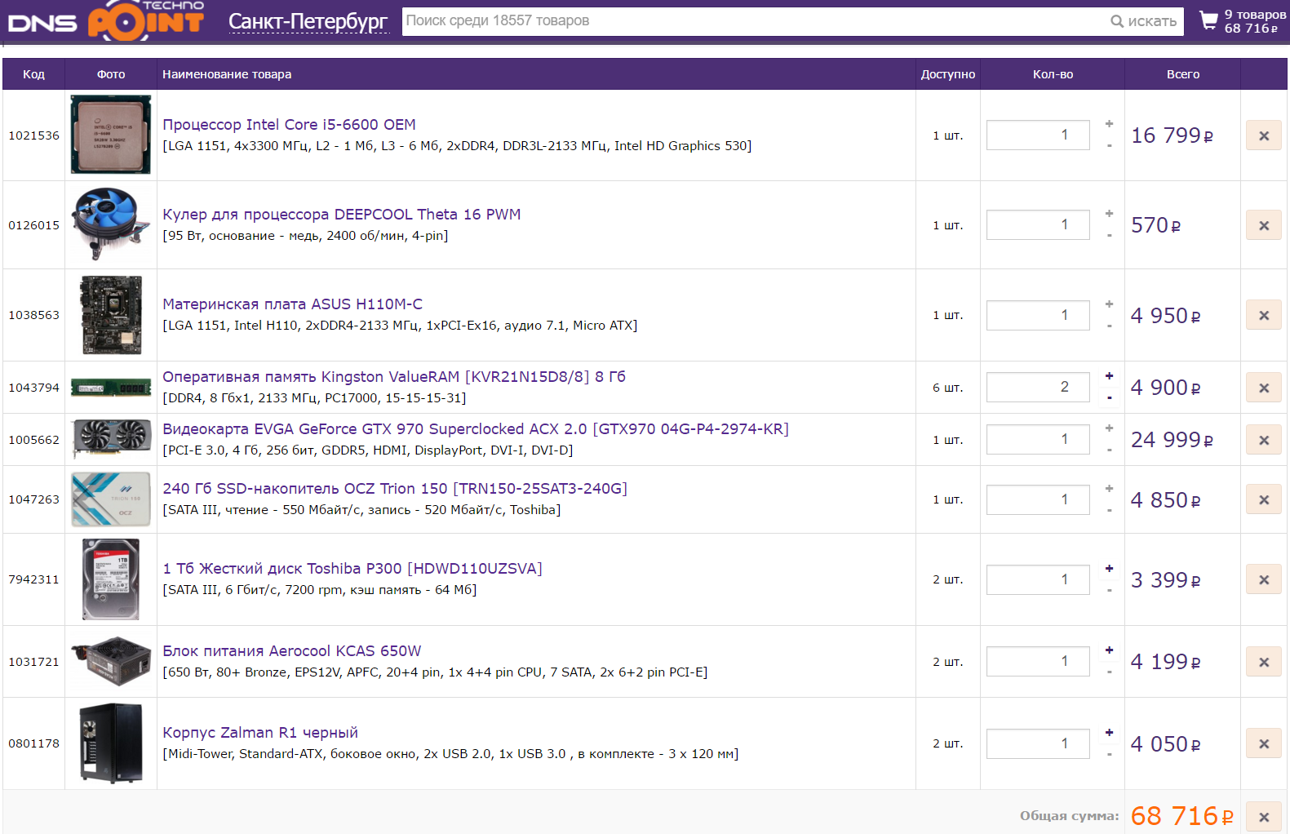1290x834 pixels.
Task: Edit quantity field for Zalman R1 case
Action: [x=1038, y=743]
